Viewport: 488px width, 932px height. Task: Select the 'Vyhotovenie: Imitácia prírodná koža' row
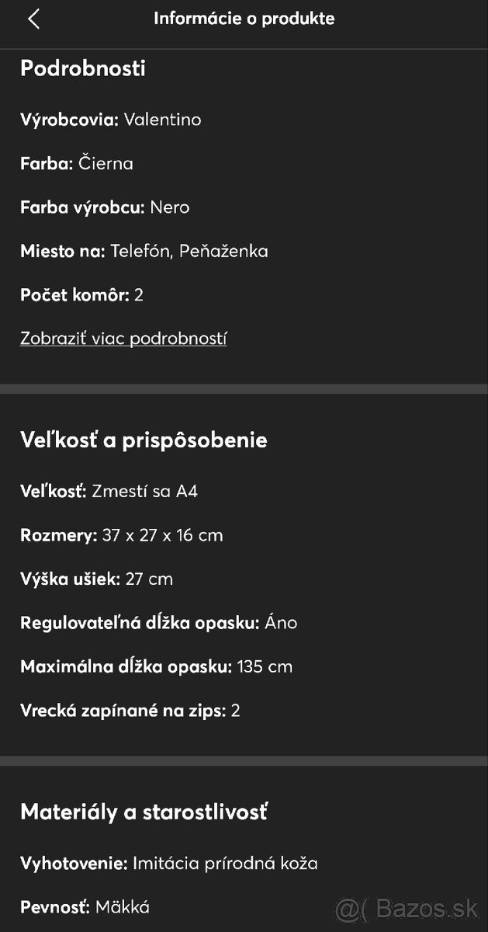(x=169, y=863)
